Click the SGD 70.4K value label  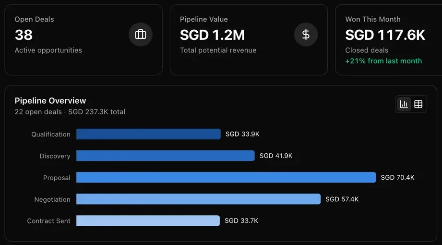397,178
